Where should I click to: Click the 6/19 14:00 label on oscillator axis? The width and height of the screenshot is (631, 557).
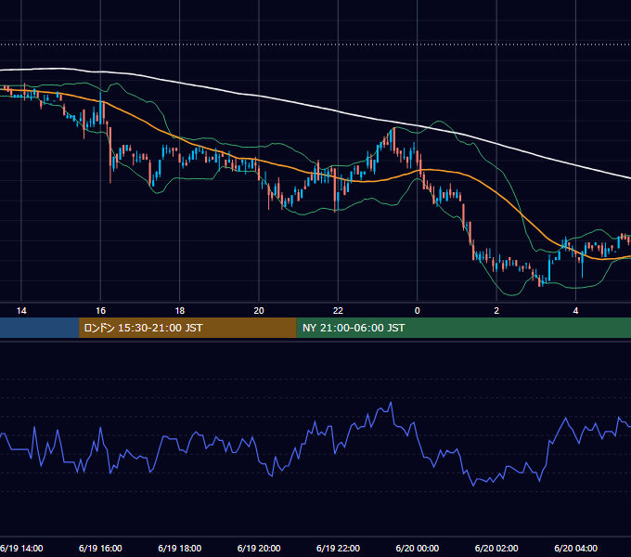click(x=21, y=549)
